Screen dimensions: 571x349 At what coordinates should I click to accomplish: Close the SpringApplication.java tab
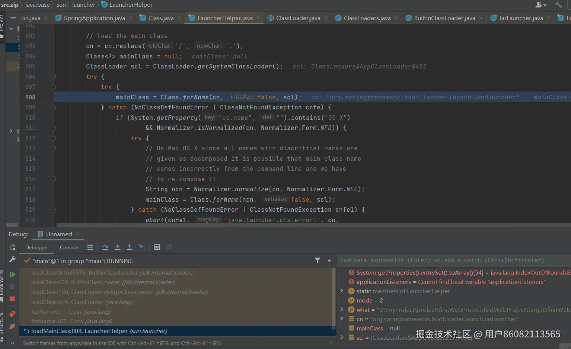pos(131,18)
